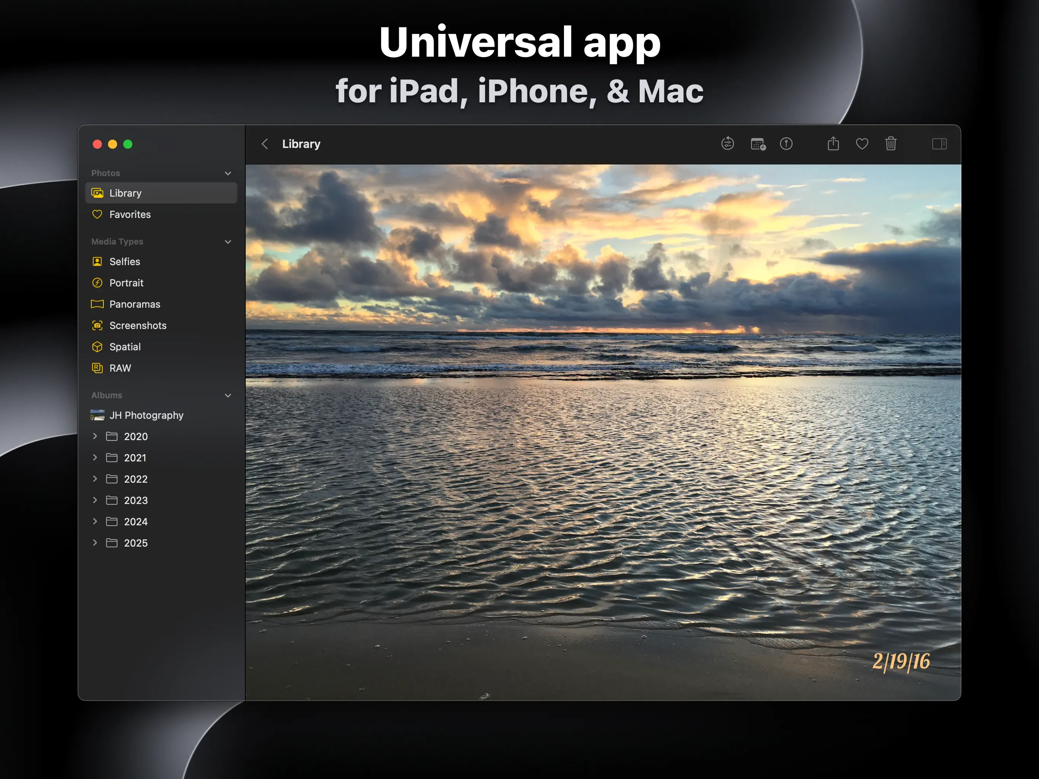Viewport: 1039px width, 779px height.
Task: Open the Spatial media type
Action: tap(124, 347)
